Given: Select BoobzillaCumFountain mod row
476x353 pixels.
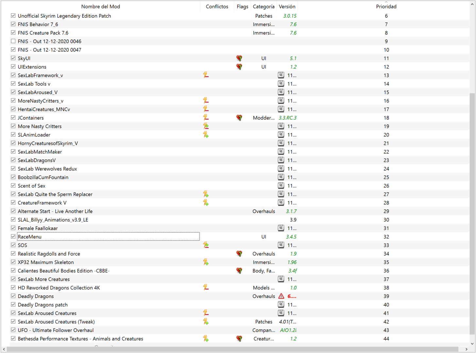Looking at the screenshot, I should (x=235, y=177).
